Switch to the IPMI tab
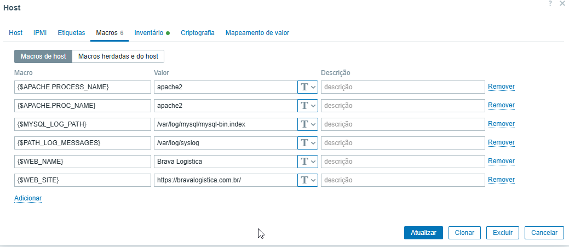 click(40, 33)
